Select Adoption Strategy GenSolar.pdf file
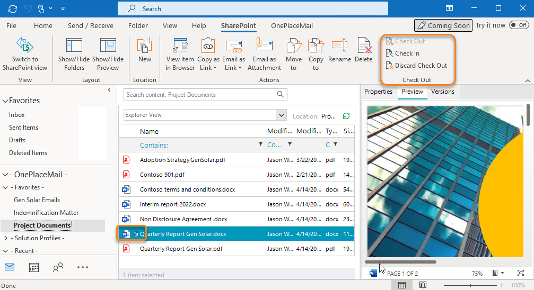 point(237,160)
